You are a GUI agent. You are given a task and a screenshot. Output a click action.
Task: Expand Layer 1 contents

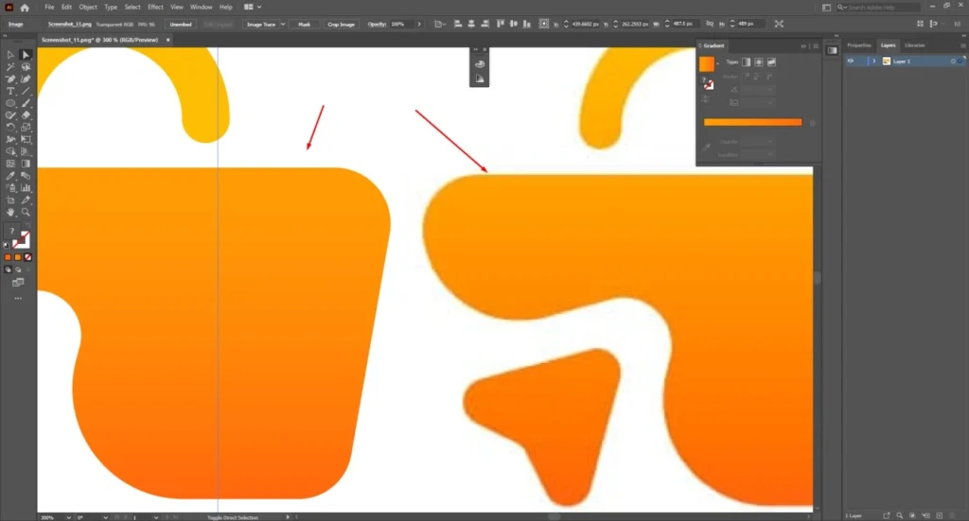point(873,61)
